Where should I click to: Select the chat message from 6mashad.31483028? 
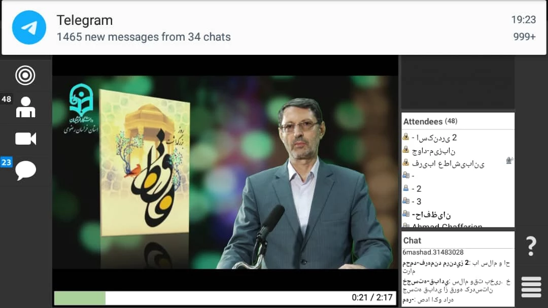pos(433,252)
